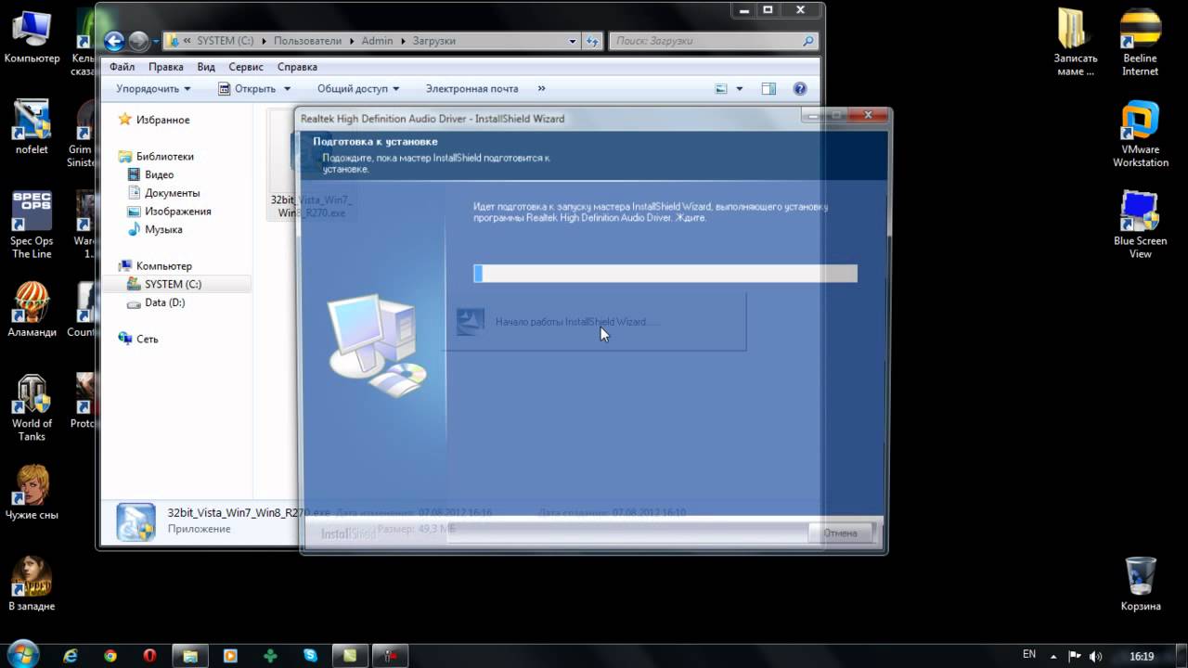Change the Explorer view icon
Screen dimensions: 1188x668
(721, 89)
